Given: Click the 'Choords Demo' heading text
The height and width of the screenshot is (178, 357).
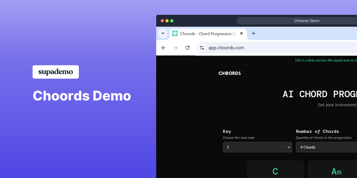Looking at the screenshot, I should (82, 96).
